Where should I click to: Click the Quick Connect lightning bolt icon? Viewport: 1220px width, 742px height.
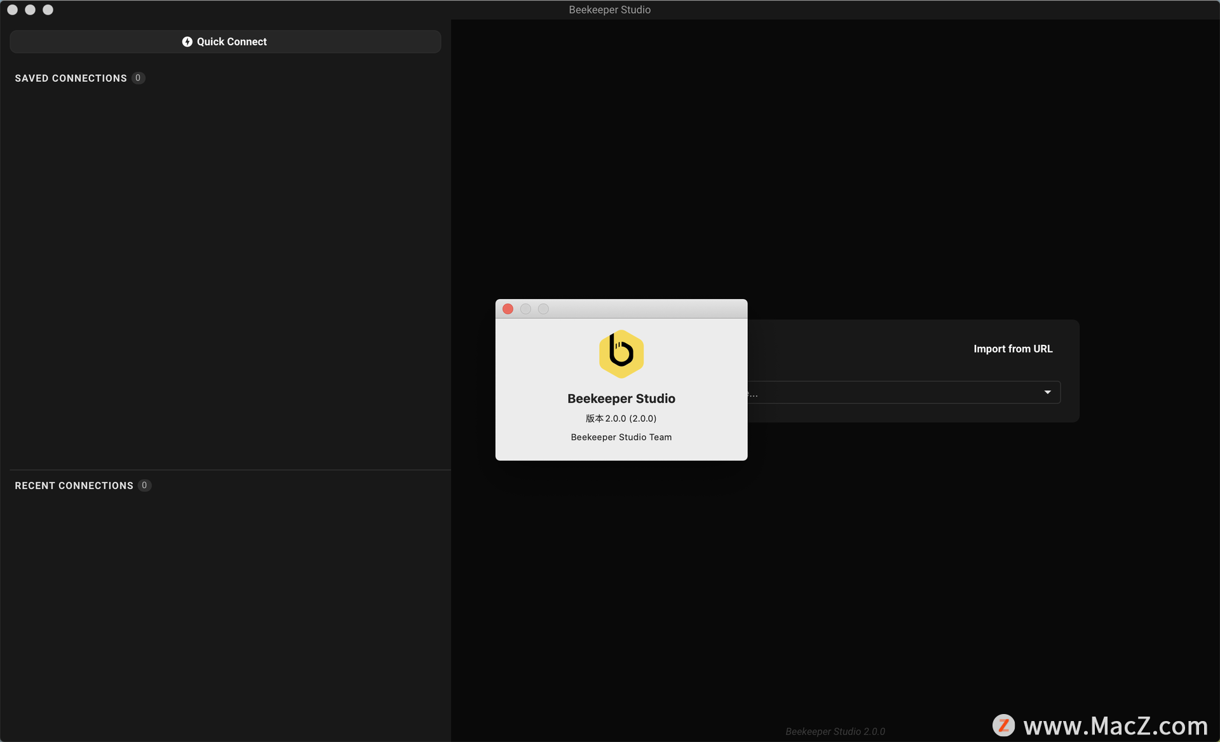pyautogui.click(x=187, y=42)
